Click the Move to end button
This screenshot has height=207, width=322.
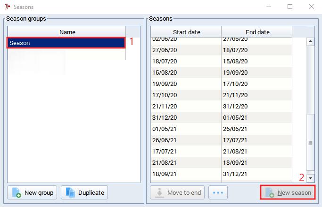pyautogui.click(x=177, y=192)
